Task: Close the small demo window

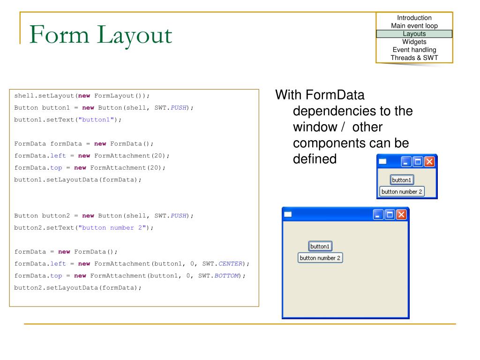Action: pyautogui.click(x=429, y=161)
